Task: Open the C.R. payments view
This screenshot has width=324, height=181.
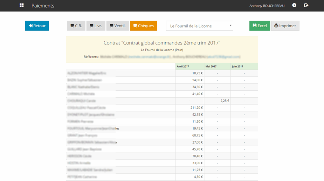Action: 76,26
